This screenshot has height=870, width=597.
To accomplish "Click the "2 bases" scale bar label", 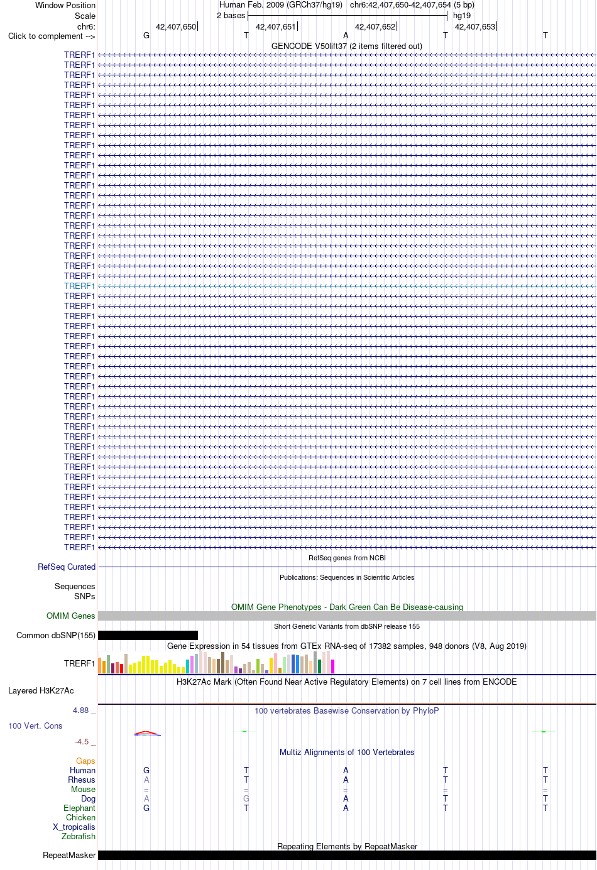I will (231, 16).
